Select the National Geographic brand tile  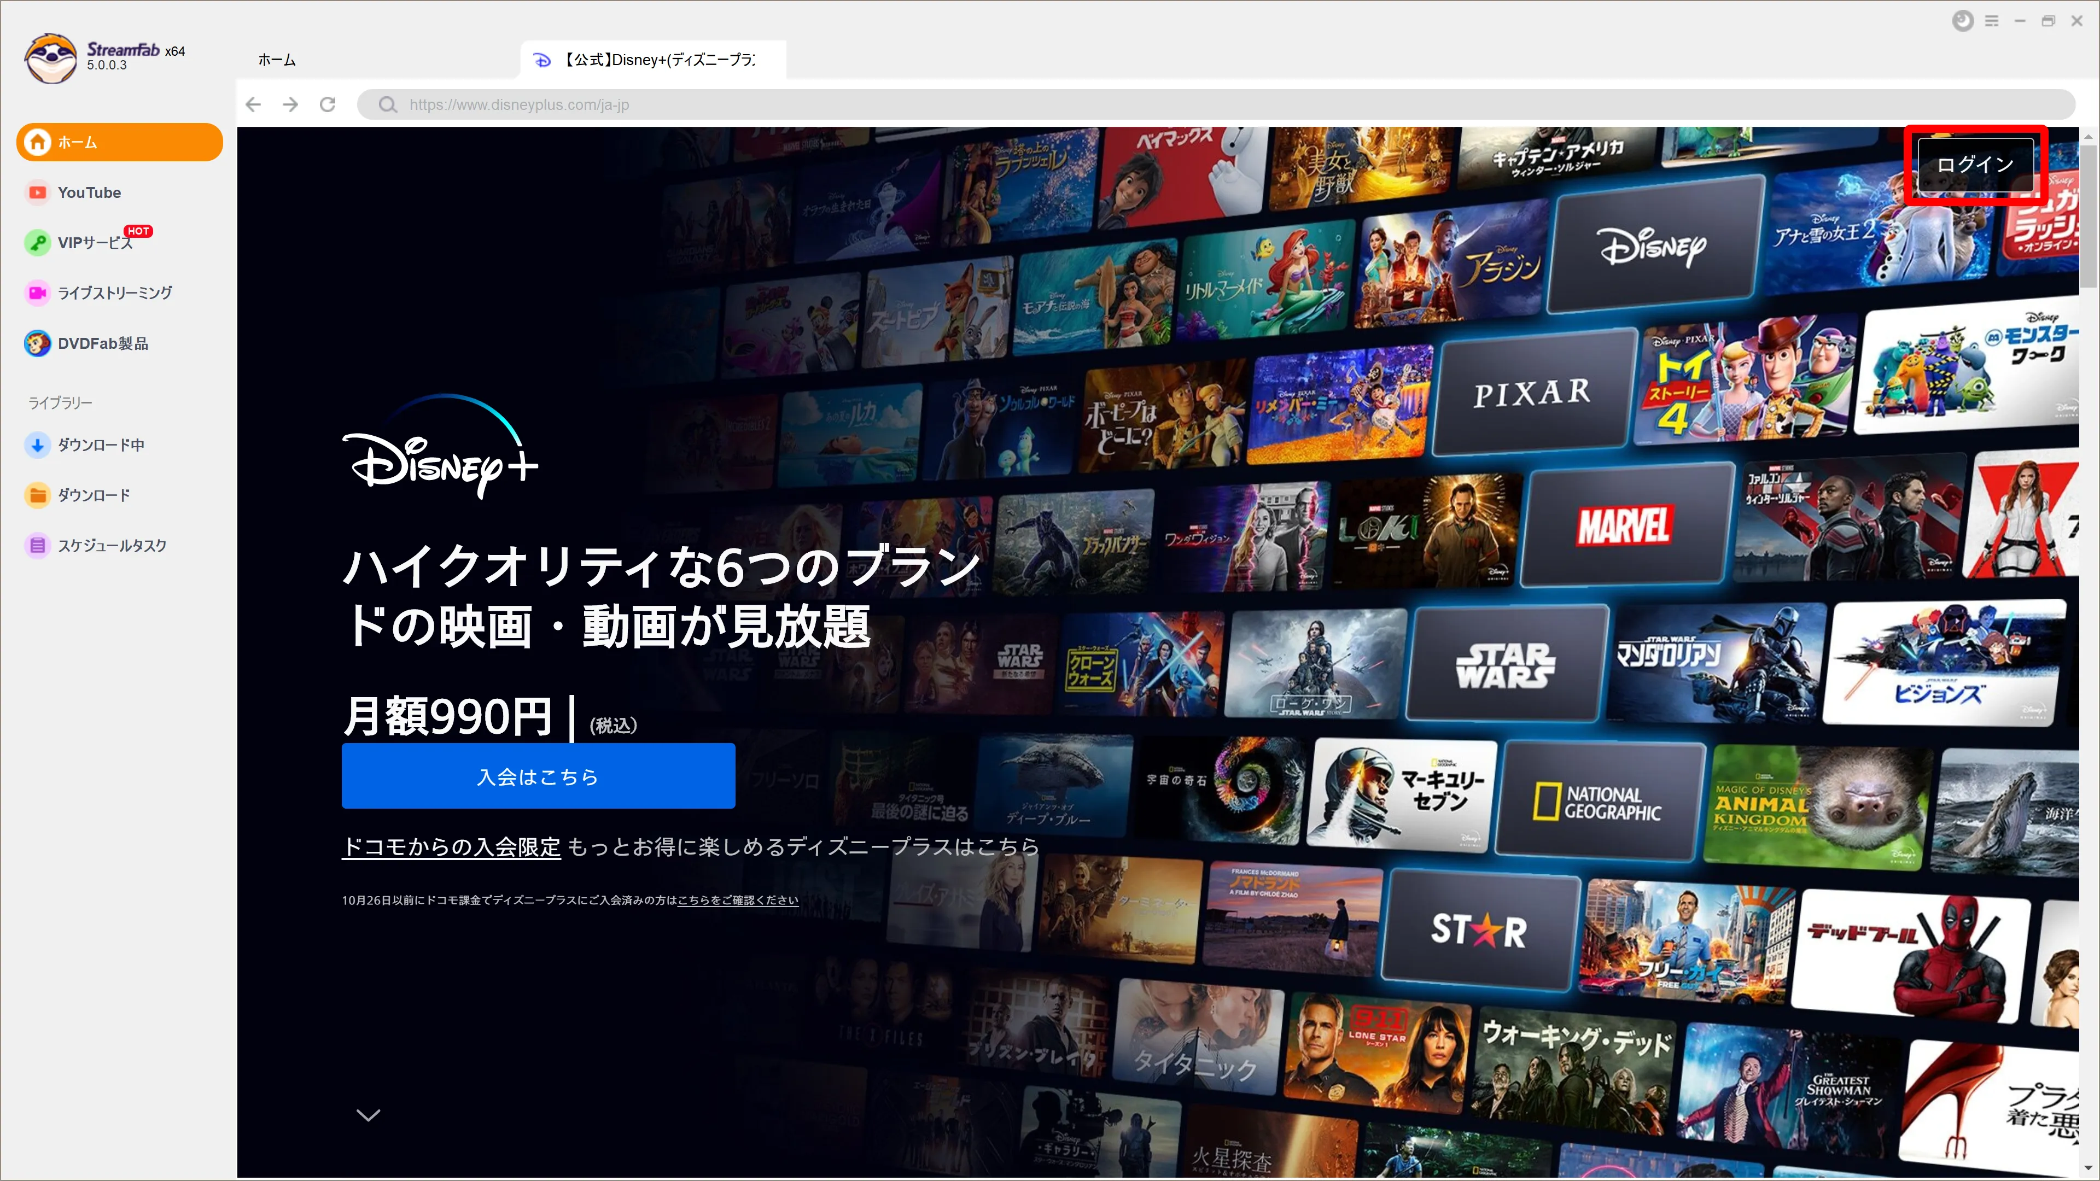point(1600,800)
